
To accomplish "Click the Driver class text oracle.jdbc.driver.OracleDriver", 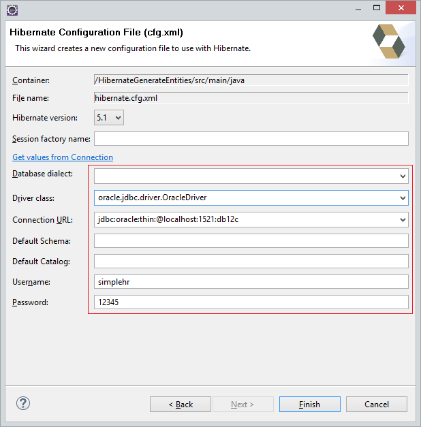I will tap(153, 197).
